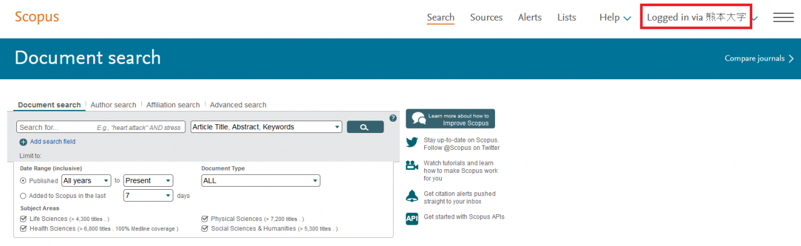Click Follow @Scopus on Twitter text
The width and height of the screenshot is (801, 246).
tap(462, 148)
